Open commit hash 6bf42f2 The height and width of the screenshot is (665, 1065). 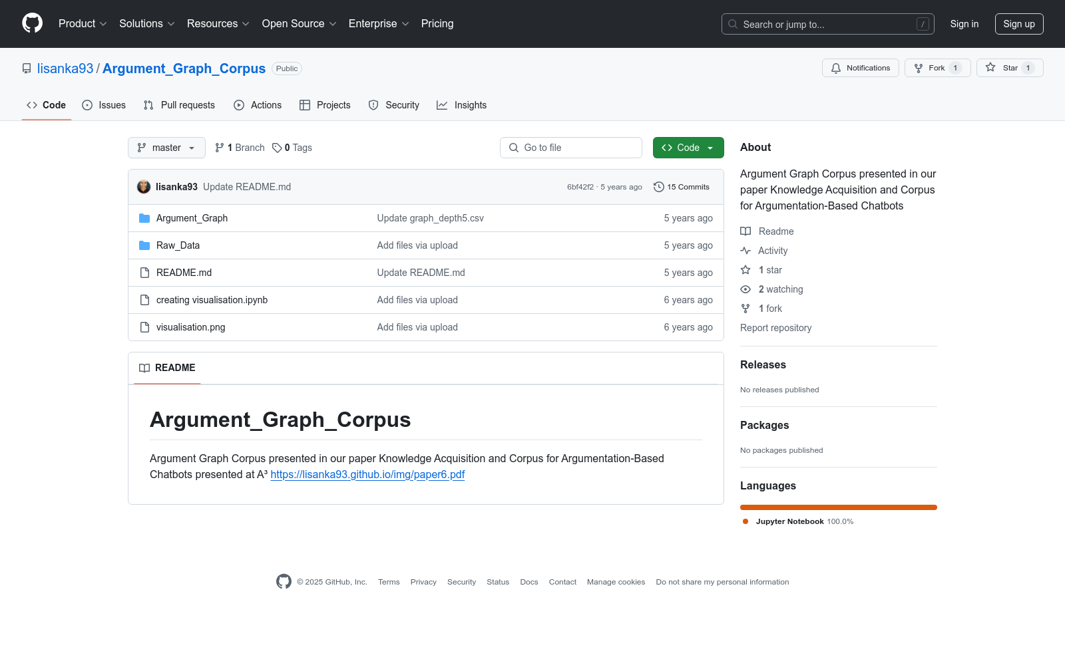coord(580,187)
